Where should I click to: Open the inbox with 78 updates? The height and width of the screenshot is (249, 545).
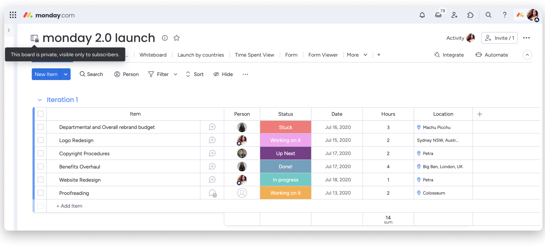click(x=438, y=15)
